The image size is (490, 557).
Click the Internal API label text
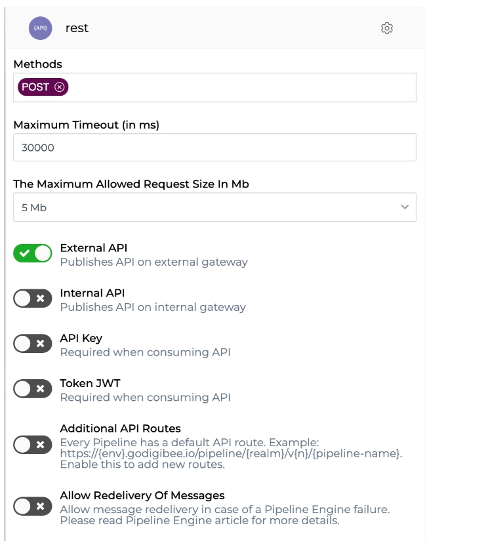tap(92, 293)
